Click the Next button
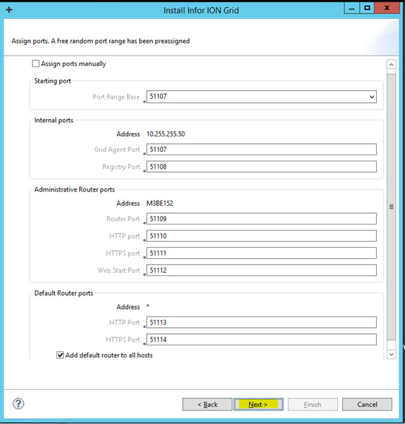Viewport: 405px width, 424px height. click(258, 405)
